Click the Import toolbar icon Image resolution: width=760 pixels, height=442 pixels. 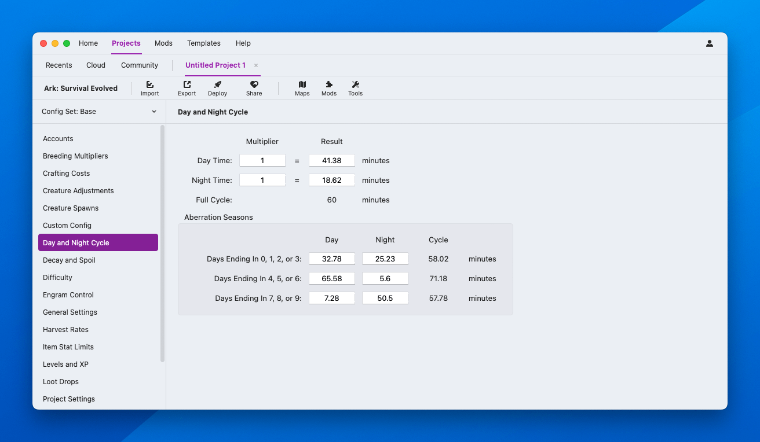pos(149,88)
